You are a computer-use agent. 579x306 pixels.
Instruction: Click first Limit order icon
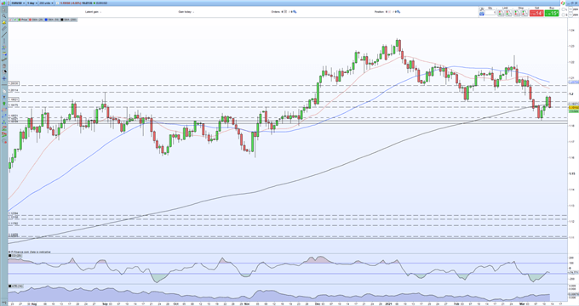pyautogui.click(x=501, y=14)
